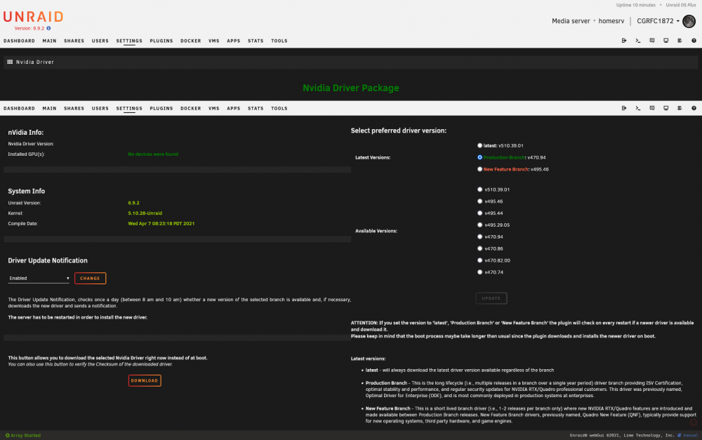
Task: Click DASHBOARD in the menu below the Nvidia Driver Package title
Action: pos(19,108)
